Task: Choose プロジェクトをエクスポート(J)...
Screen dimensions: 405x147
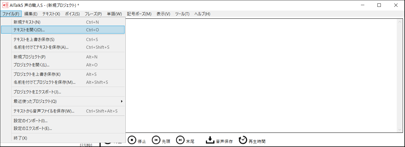Action: pos(63,92)
